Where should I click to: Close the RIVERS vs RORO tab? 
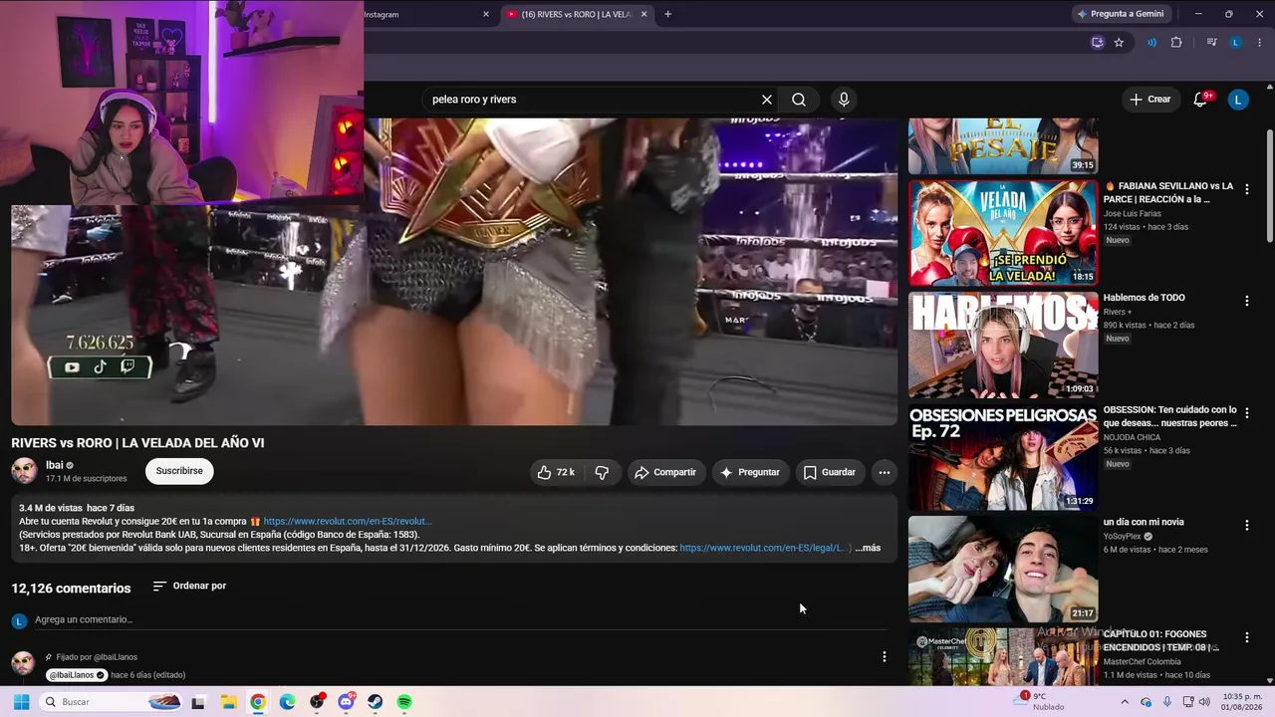643,14
